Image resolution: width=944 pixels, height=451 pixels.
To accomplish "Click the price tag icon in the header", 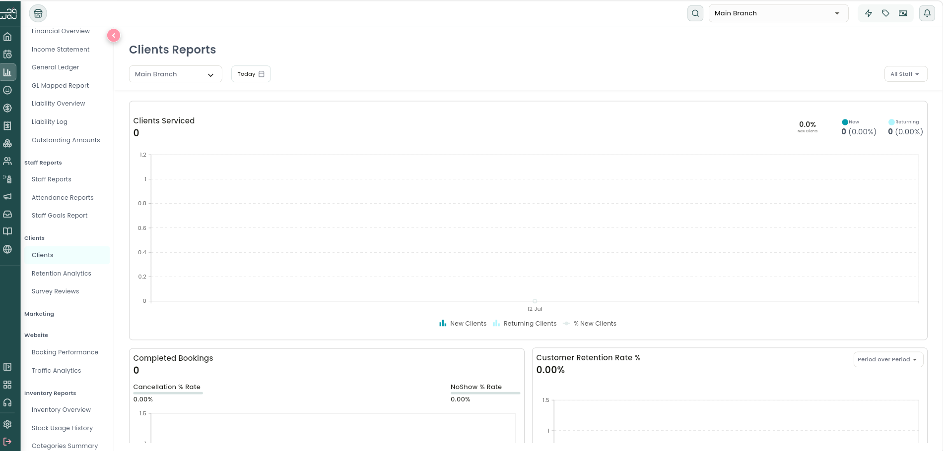I will point(886,13).
